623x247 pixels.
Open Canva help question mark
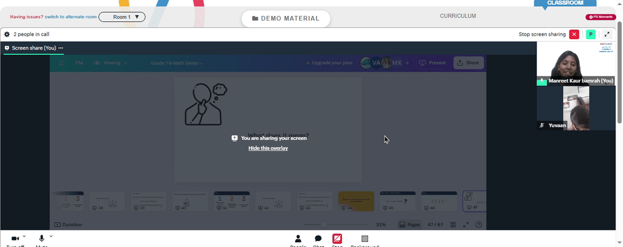(x=478, y=225)
